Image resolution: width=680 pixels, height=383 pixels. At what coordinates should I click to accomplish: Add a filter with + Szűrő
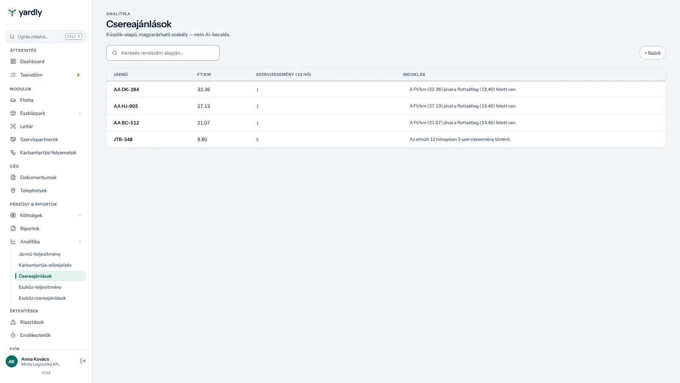(x=652, y=53)
